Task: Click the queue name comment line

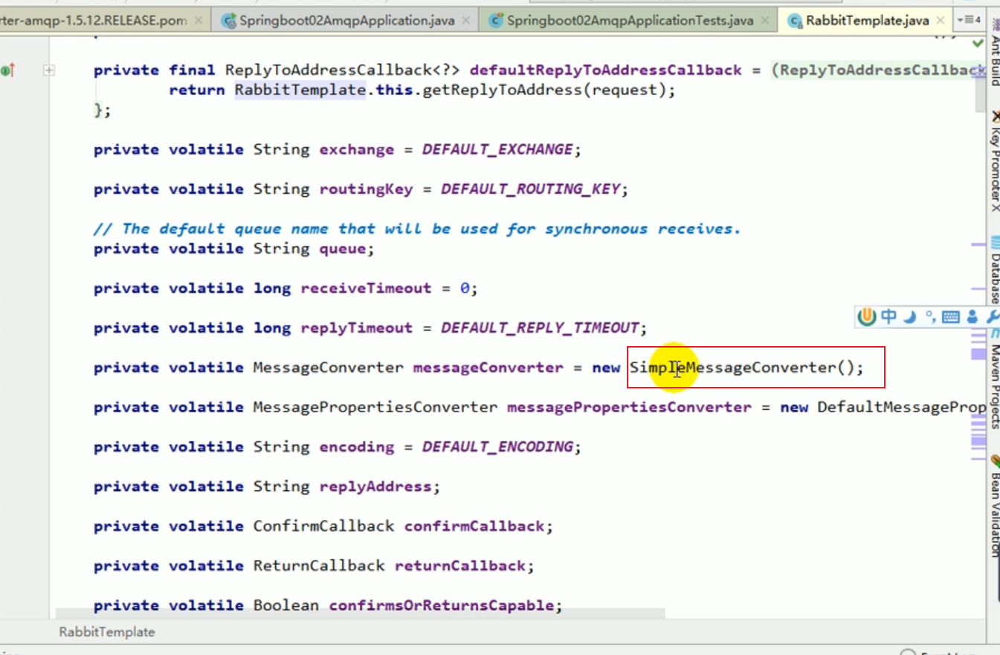Action: [417, 229]
